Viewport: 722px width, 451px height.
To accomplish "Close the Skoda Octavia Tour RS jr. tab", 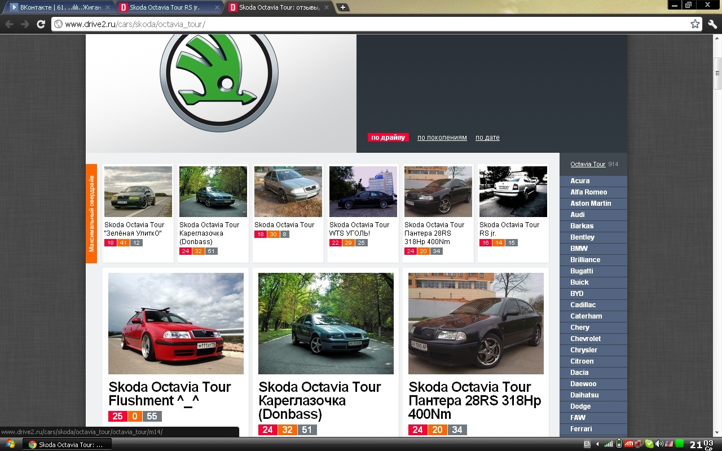I will pos(218,8).
